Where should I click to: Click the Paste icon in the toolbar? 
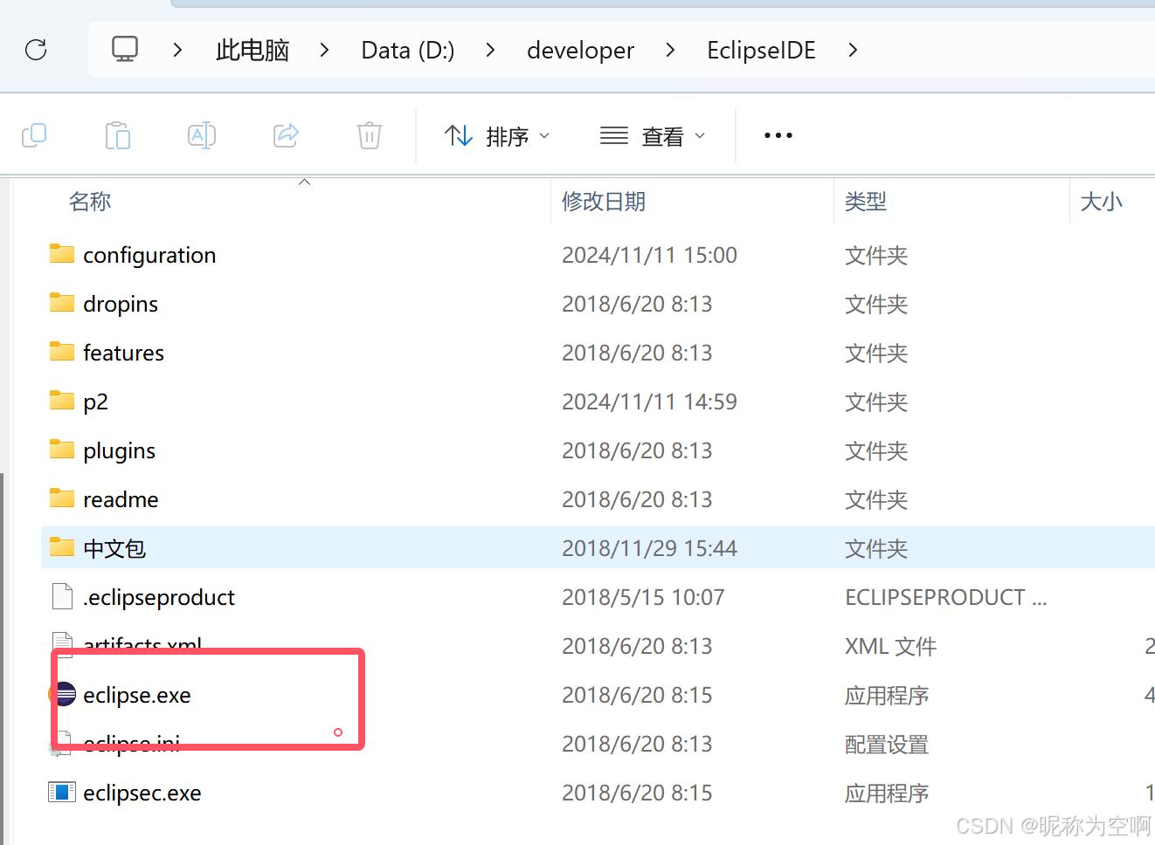coord(118,135)
